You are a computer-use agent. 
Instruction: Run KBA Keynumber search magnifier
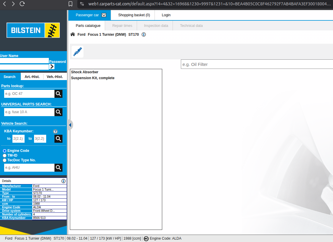click(58, 139)
